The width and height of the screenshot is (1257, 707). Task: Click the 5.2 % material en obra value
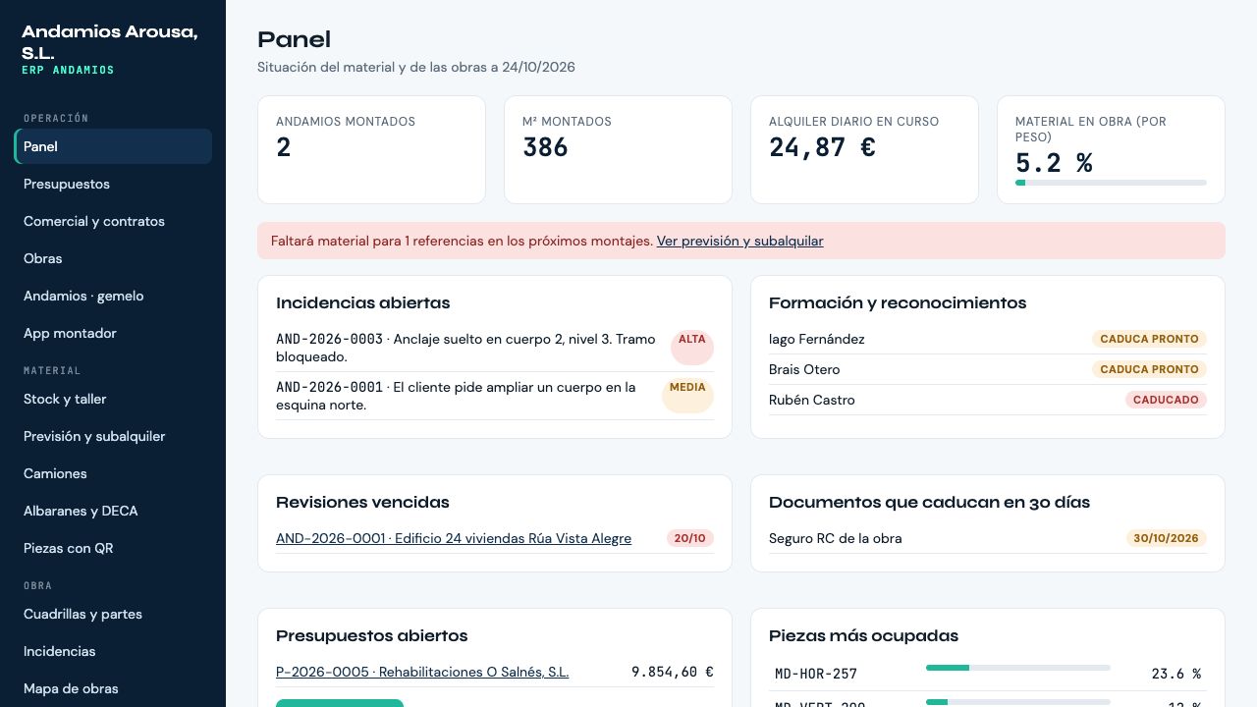click(1054, 163)
